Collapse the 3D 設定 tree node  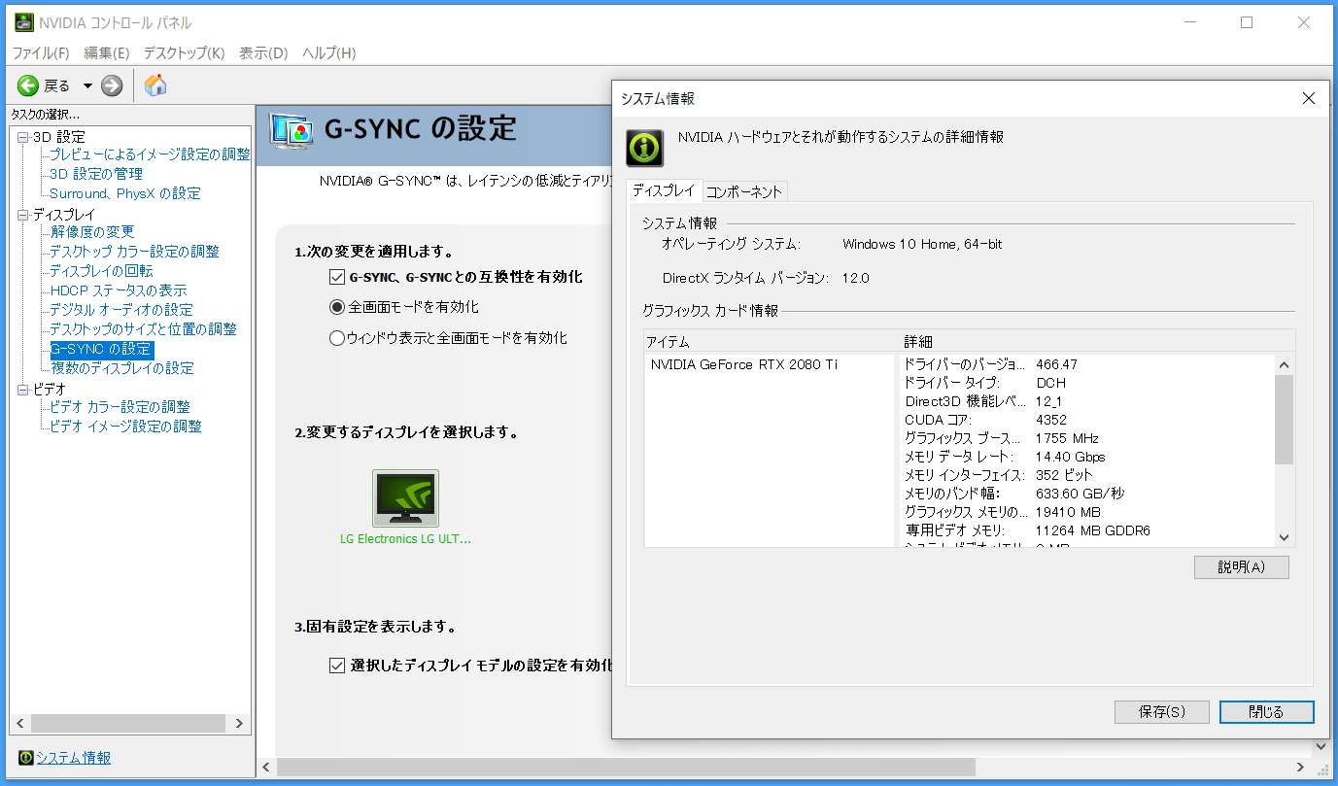pyautogui.click(x=23, y=137)
